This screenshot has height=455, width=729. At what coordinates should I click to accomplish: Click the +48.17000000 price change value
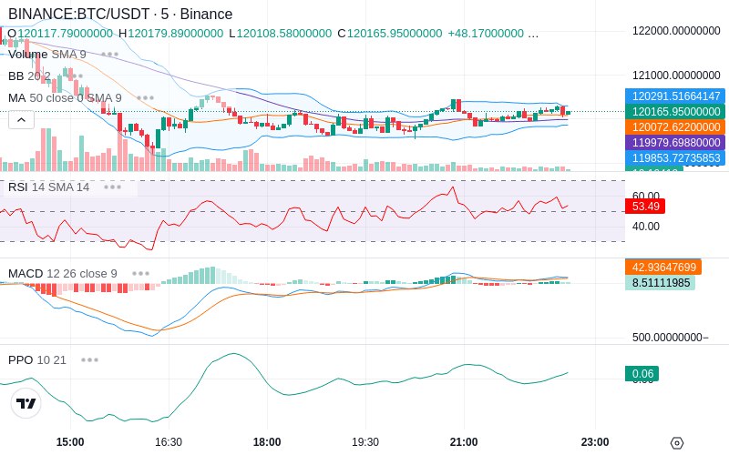point(486,34)
